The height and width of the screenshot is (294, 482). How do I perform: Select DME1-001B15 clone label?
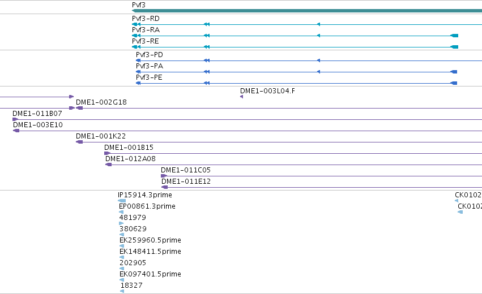point(129,148)
